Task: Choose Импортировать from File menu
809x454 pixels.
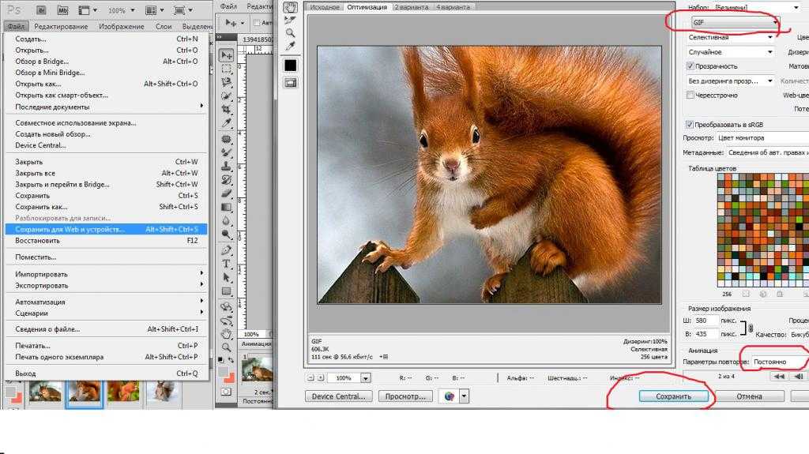Action: click(107, 275)
